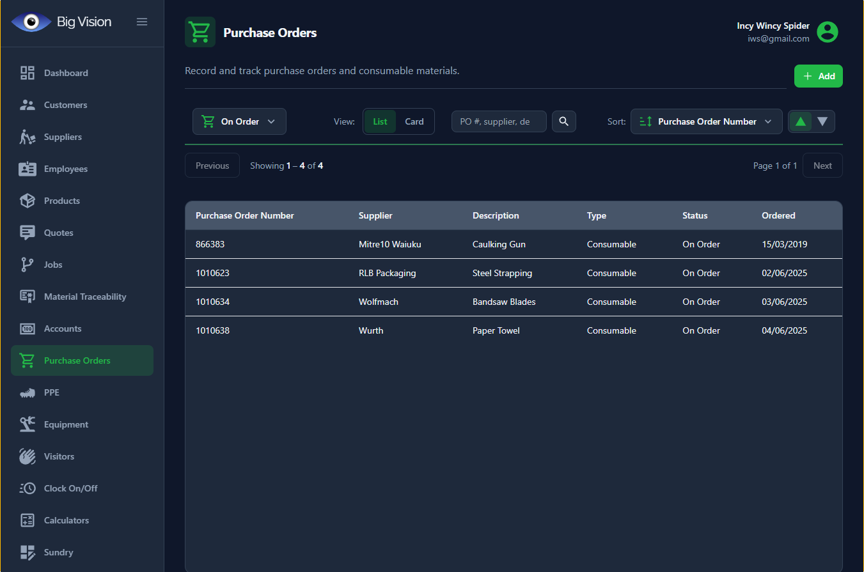Expand the Purchase Order Number sort dropdown
Screen dimensions: 864x572
click(x=706, y=121)
